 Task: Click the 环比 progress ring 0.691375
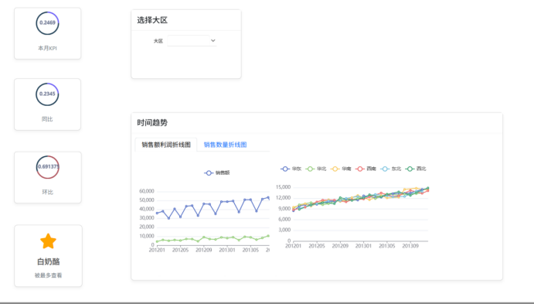48,167
